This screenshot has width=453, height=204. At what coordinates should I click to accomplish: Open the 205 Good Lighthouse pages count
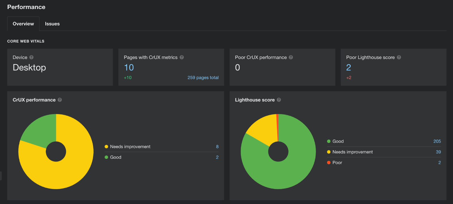(437, 141)
